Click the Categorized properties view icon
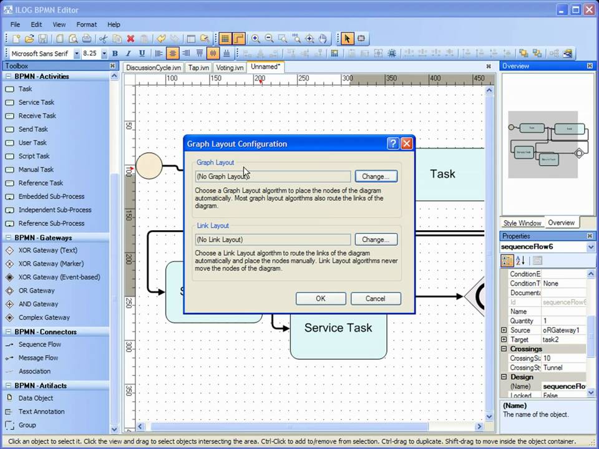The width and height of the screenshot is (599, 449). (x=507, y=261)
